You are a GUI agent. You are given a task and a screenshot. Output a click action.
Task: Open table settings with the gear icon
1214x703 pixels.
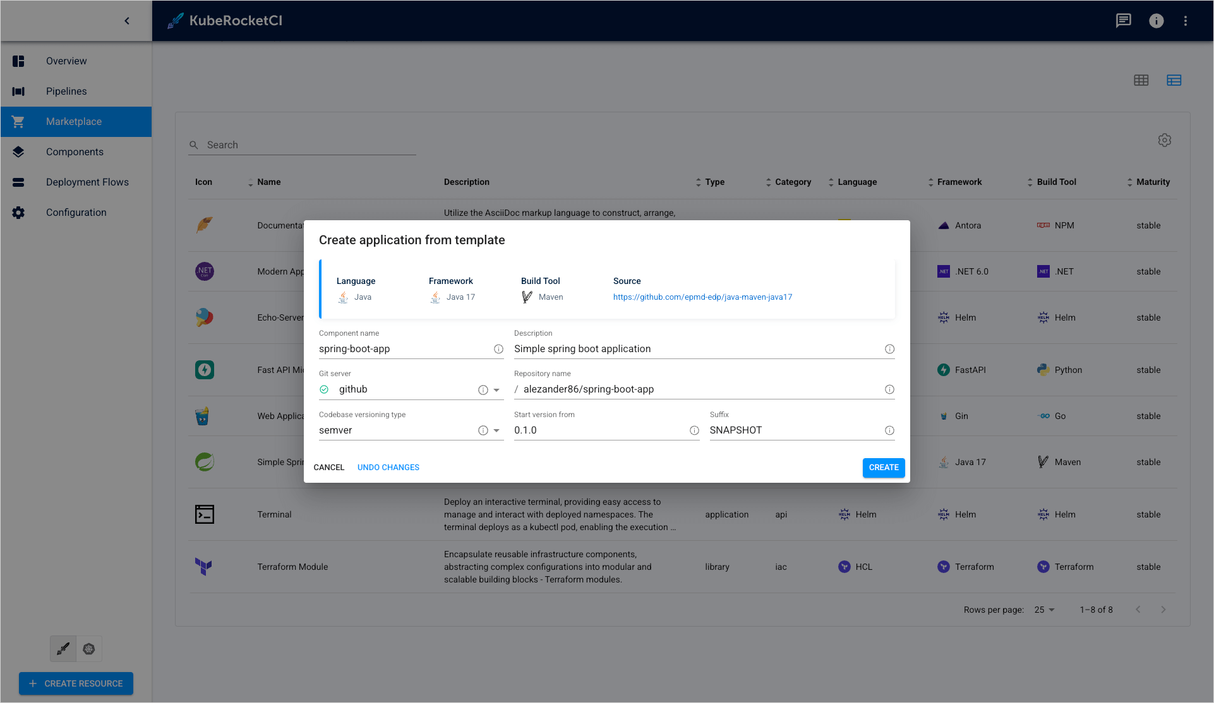1165,139
